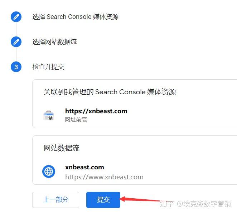The width and height of the screenshot is (237, 214).
Task: Click the 网址前缀 label under property
Action: [x=76, y=120]
